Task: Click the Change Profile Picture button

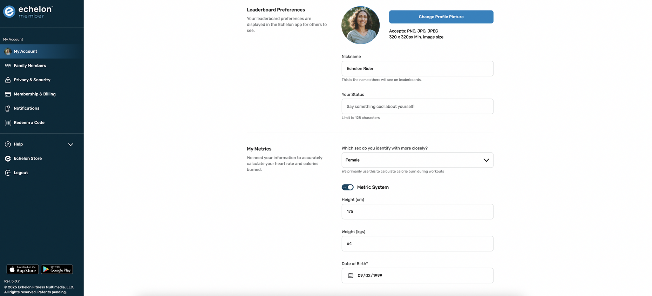Action: click(x=441, y=17)
